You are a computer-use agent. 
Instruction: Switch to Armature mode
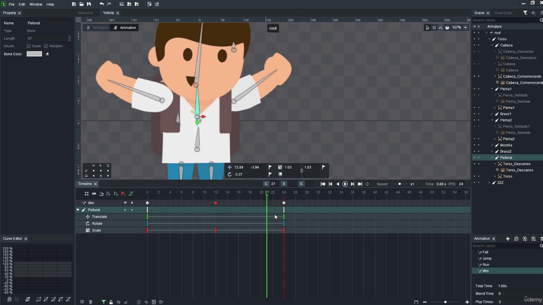(x=97, y=28)
